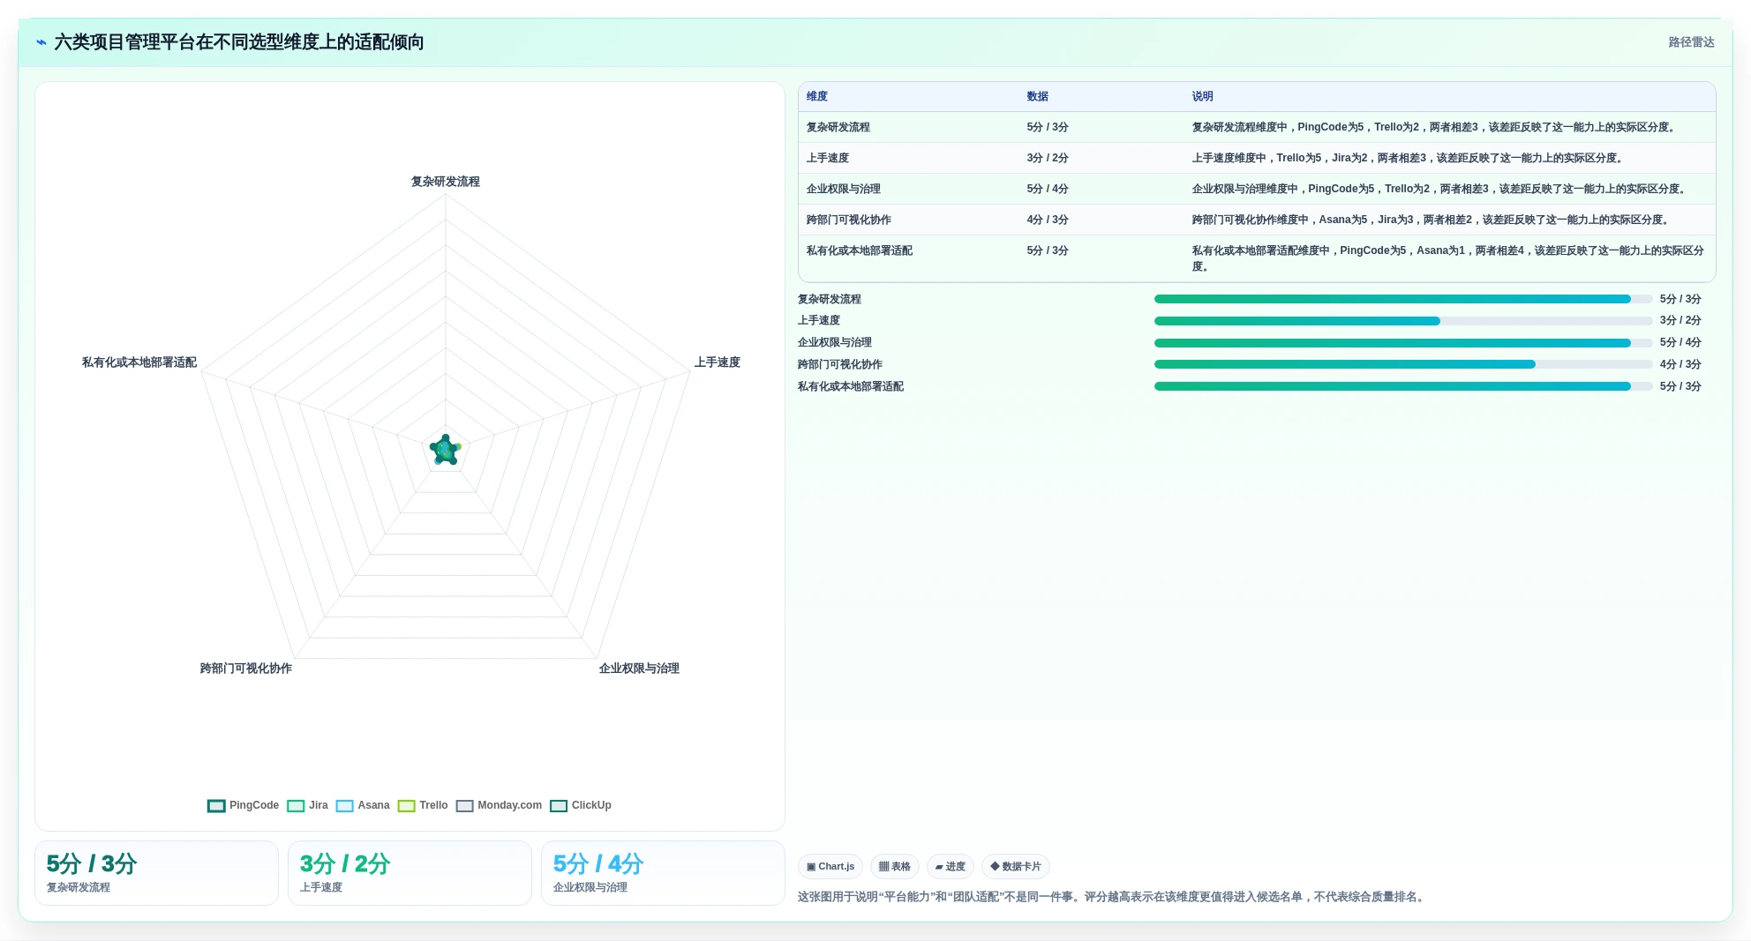Click the 私有化或本地部署适配 progress bar
1751x941 pixels.
point(1403,386)
